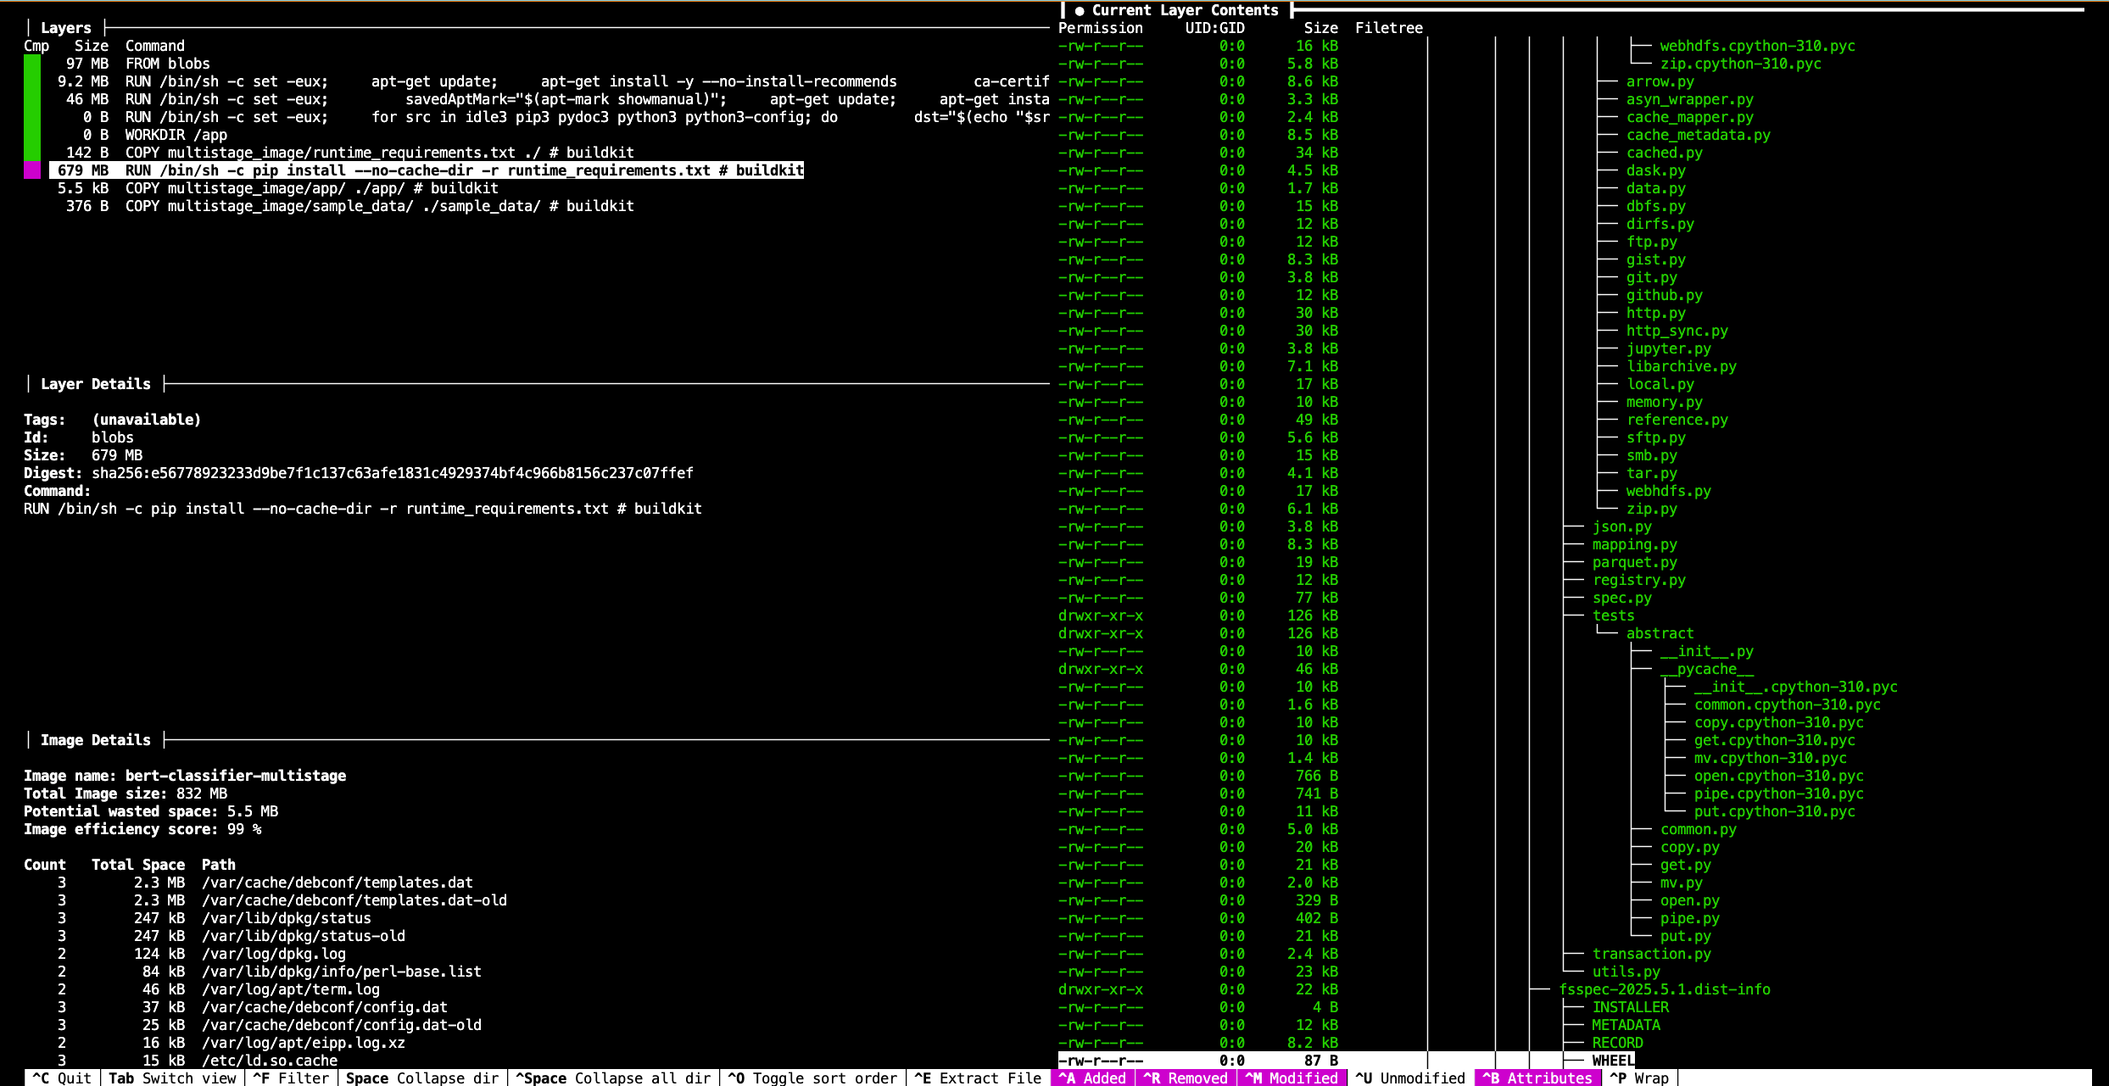Viewport: 2109px width, 1086px height.
Task: Toggle the Removed files filter
Action: 1186,1078
